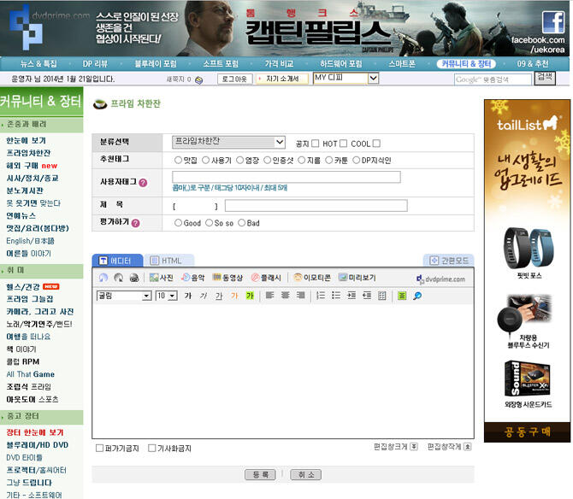573x499 pixels.
Task: Rate the post as So so
Action: coord(209,223)
